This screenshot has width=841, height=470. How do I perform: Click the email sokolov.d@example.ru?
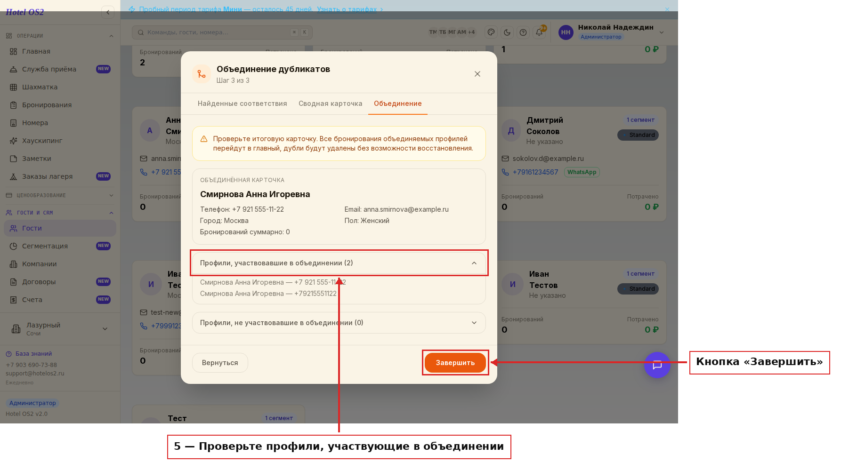click(x=548, y=159)
